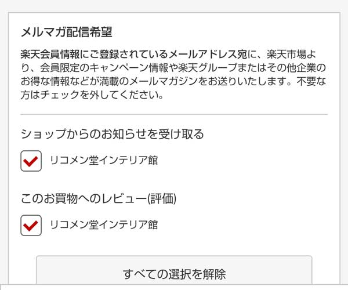The width and height of the screenshot is (348, 290).
Task: Click the divider line below the description
Action: click(x=174, y=114)
